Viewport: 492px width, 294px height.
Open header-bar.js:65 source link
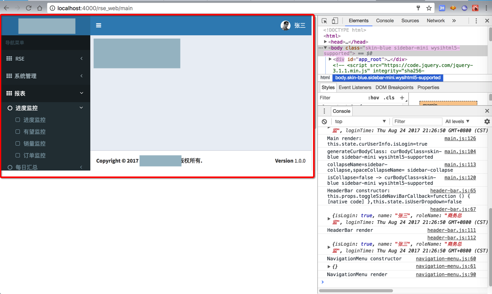pos(453,191)
